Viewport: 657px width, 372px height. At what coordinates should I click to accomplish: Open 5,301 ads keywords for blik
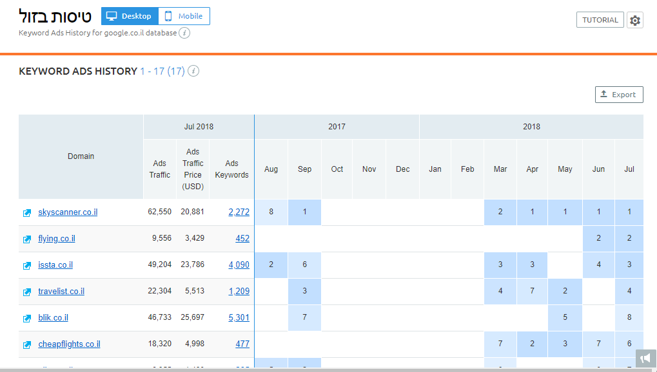point(239,317)
